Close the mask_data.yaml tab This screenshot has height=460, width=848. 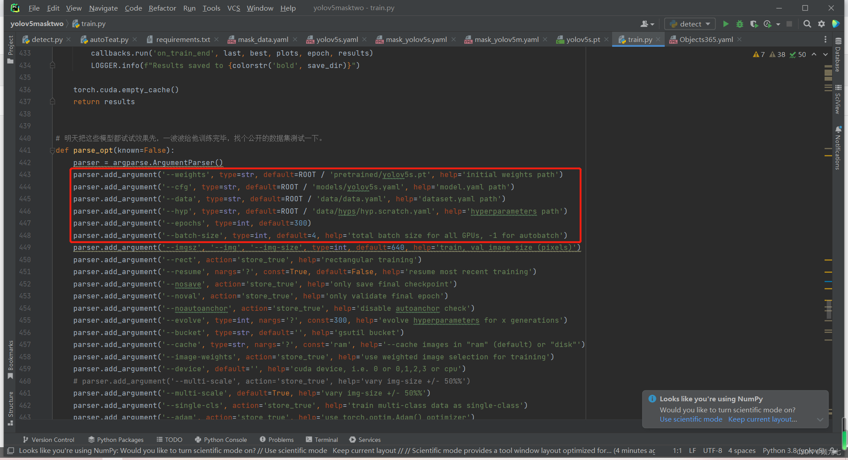(295, 40)
